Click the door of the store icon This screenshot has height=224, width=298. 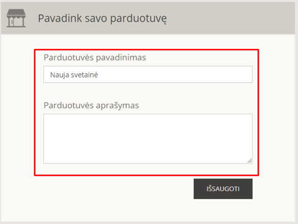[x=12, y=22]
